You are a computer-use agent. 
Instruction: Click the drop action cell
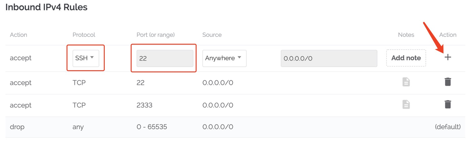(x=17, y=127)
